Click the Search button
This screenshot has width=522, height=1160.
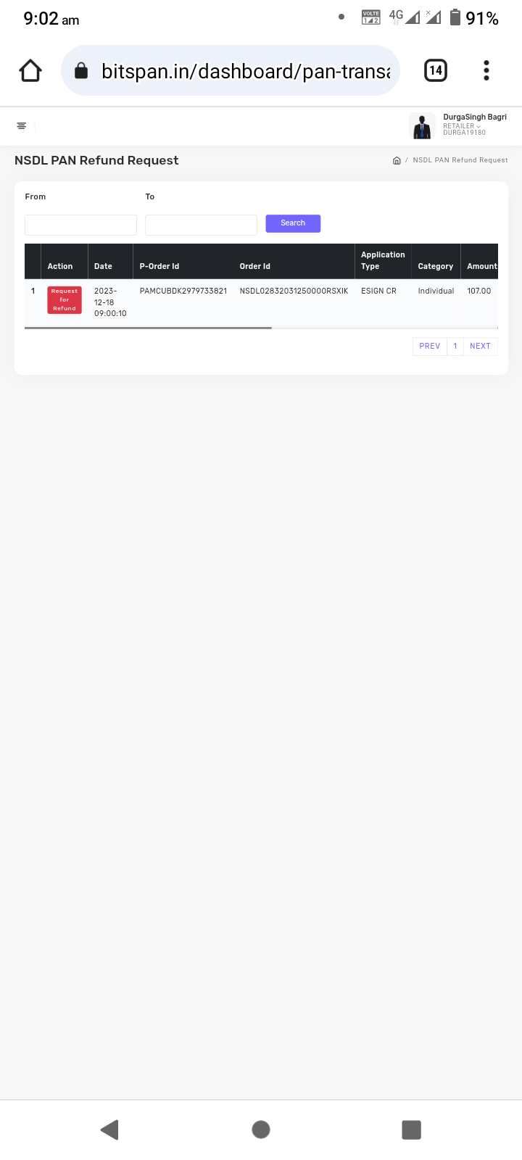pos(293,223)
